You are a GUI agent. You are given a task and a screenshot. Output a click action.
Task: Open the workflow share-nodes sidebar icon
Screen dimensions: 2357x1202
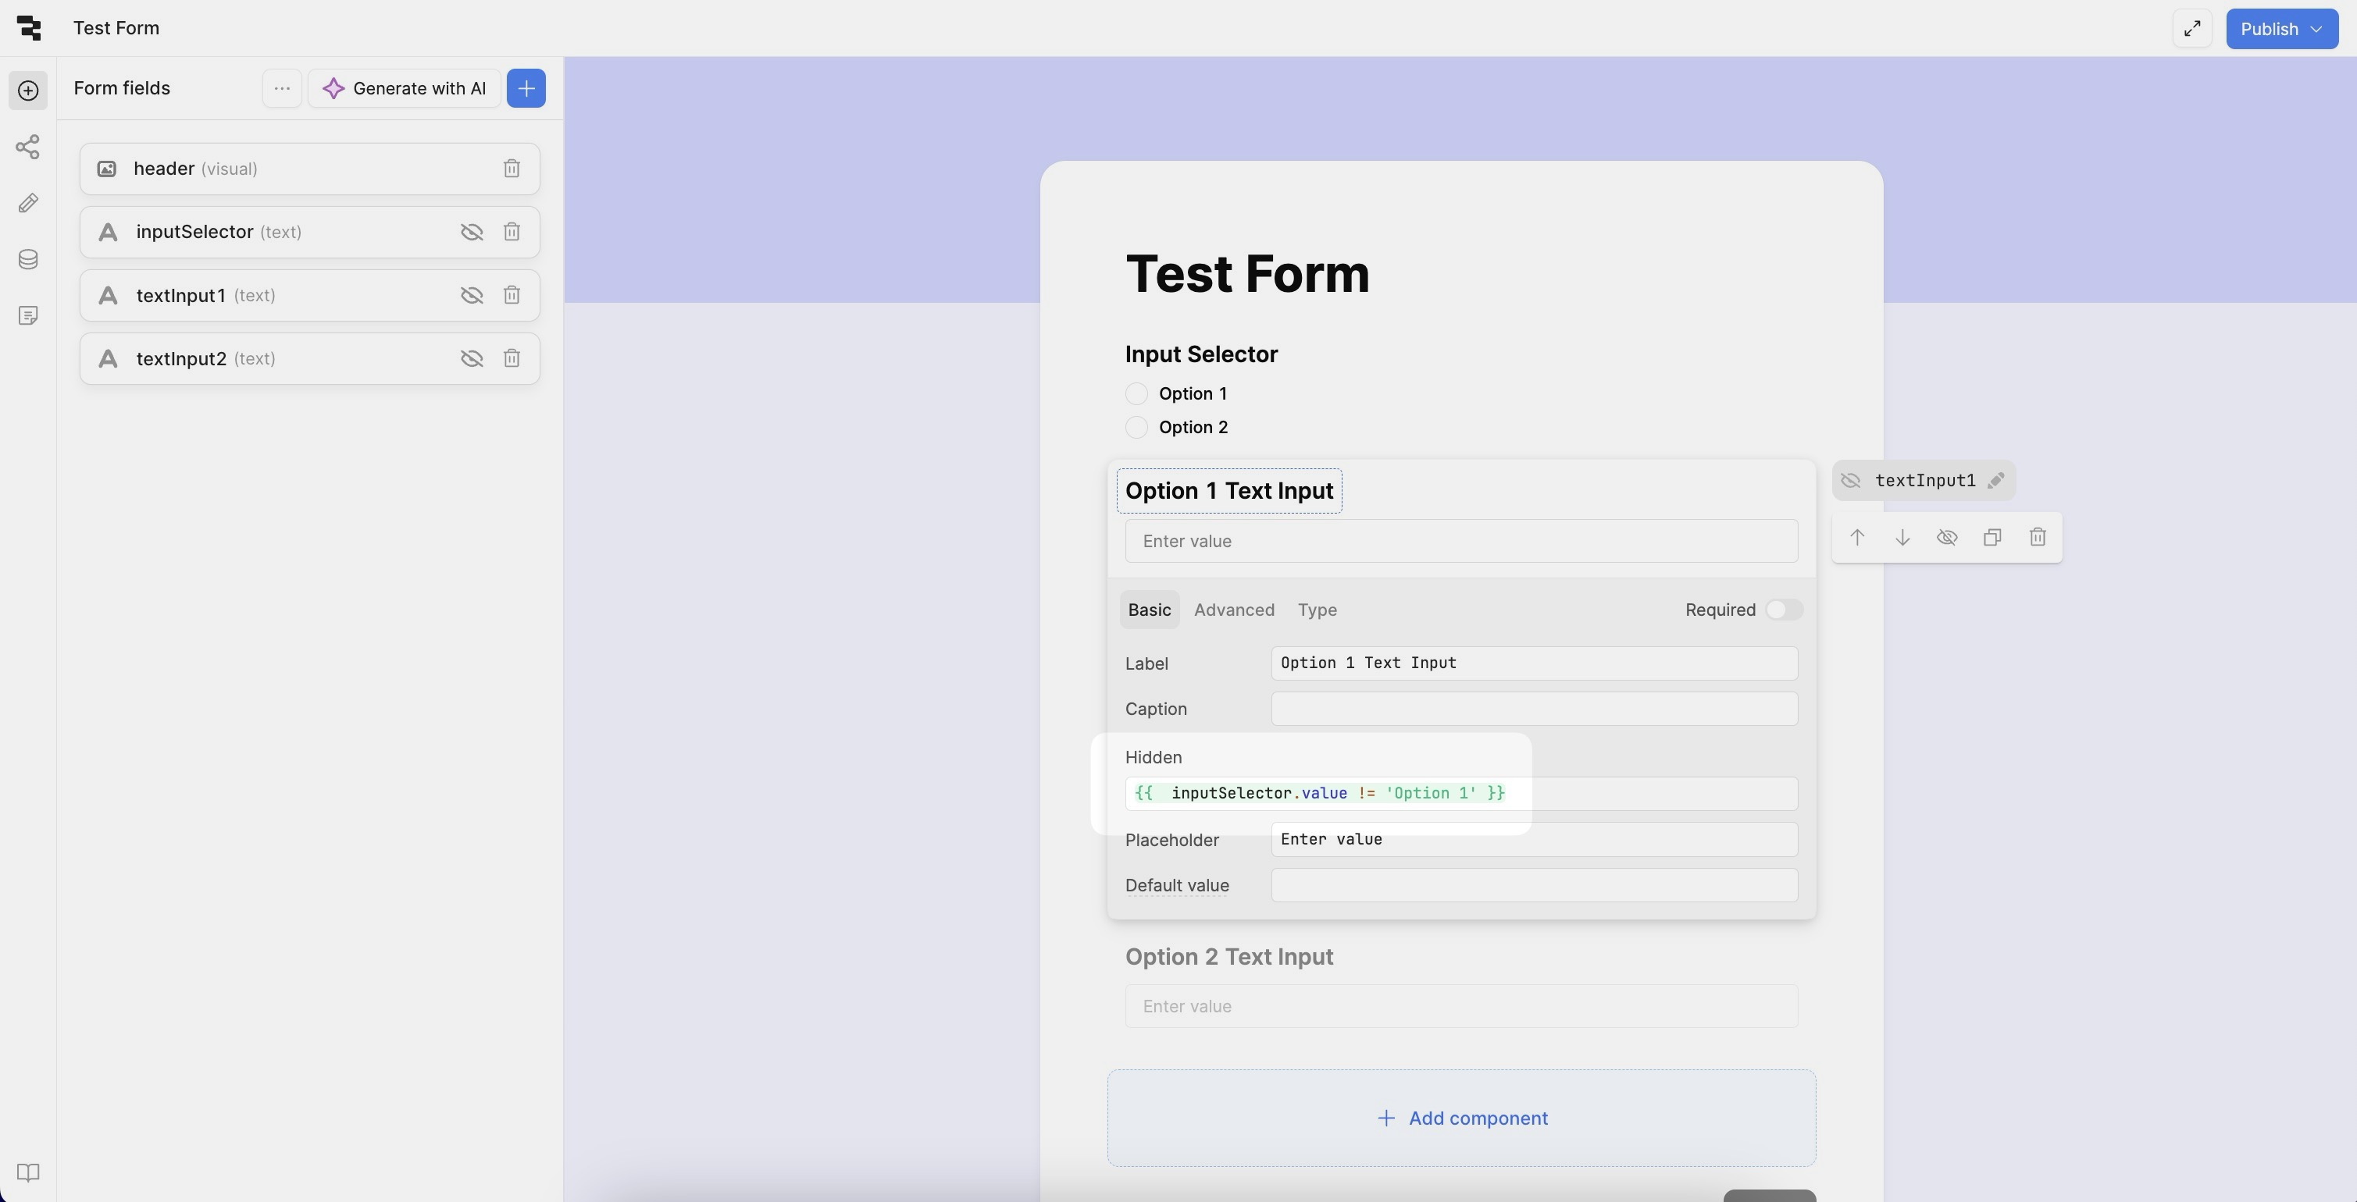pyautogui.click(x=28, y=148)
